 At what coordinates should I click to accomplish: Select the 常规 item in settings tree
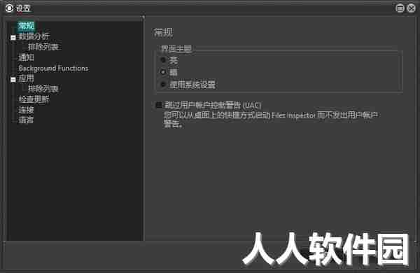click(x=26, y=26)
